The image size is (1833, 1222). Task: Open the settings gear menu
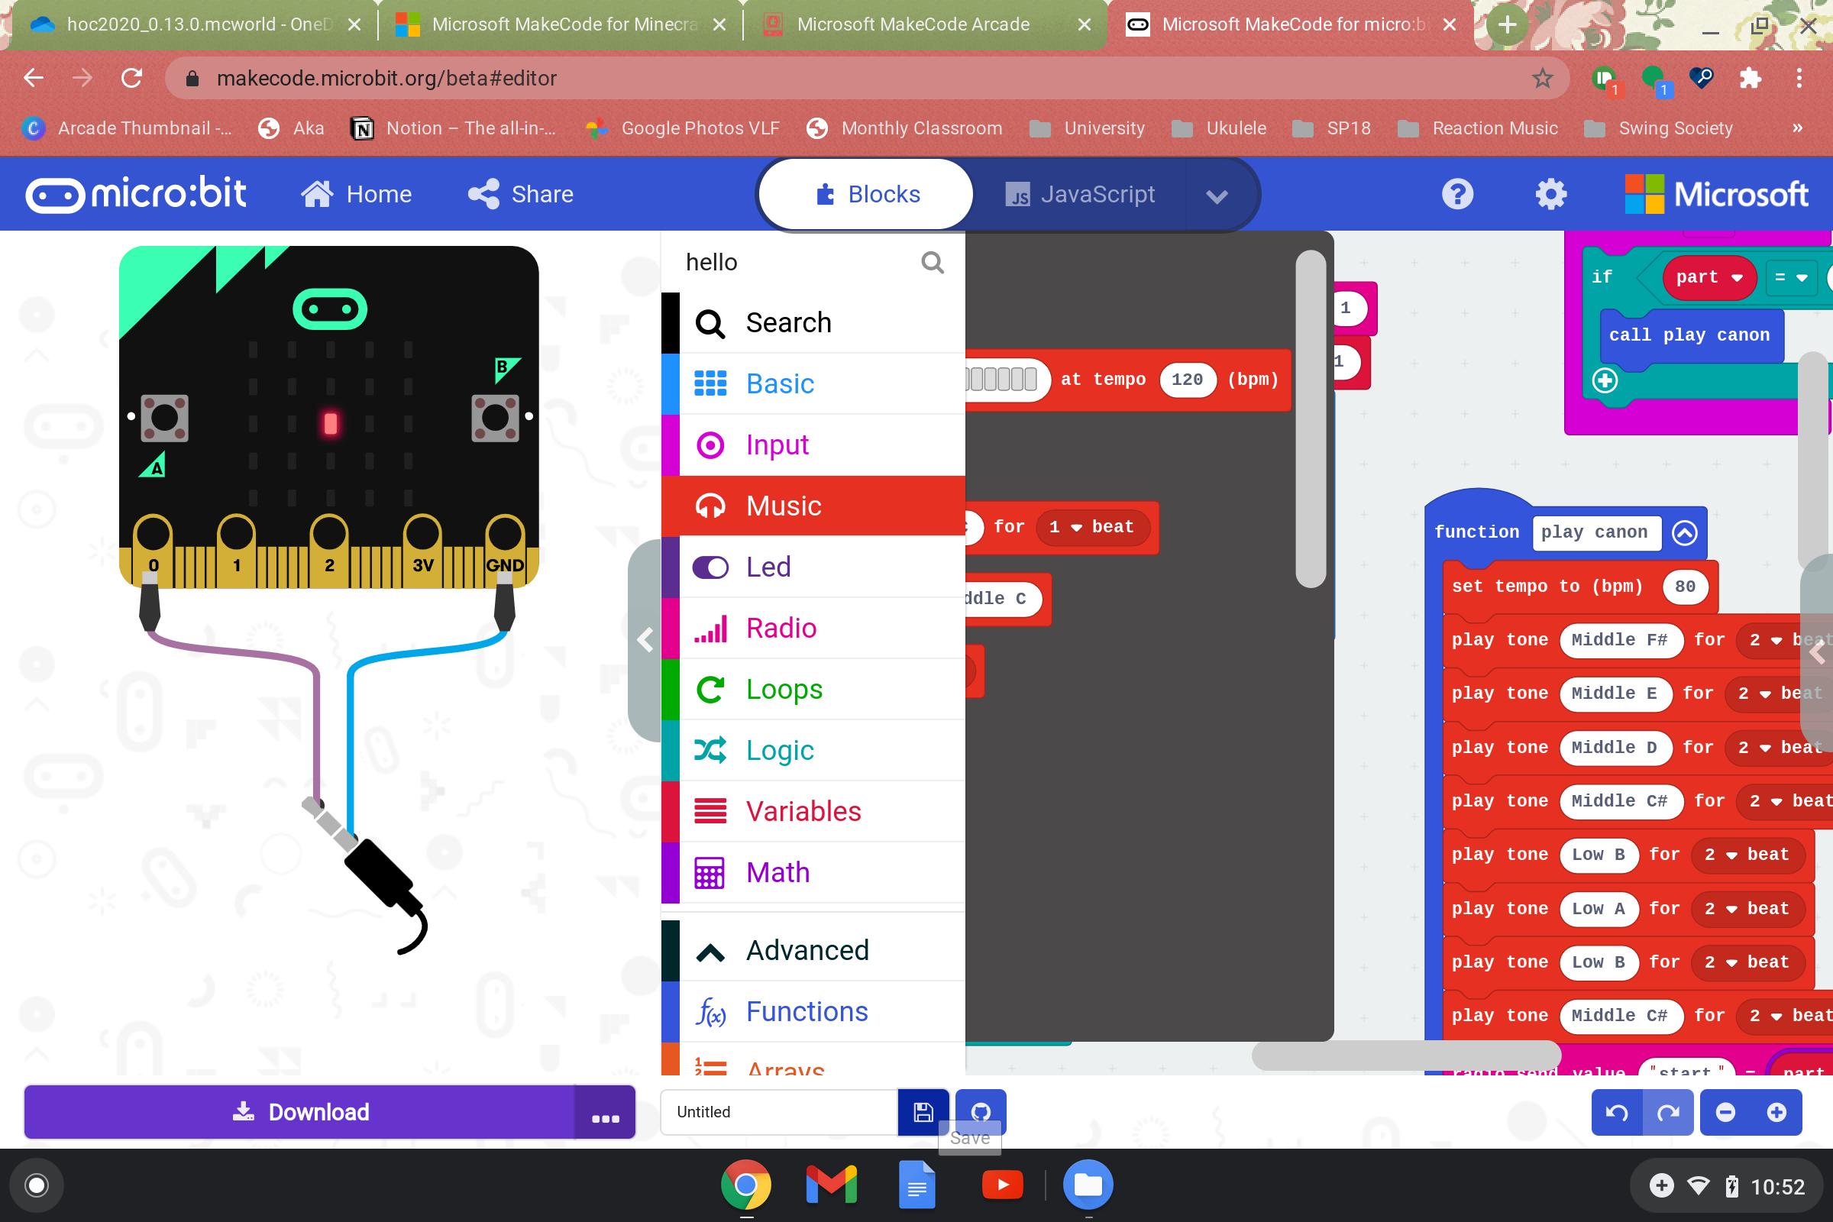coord(1551,194)
